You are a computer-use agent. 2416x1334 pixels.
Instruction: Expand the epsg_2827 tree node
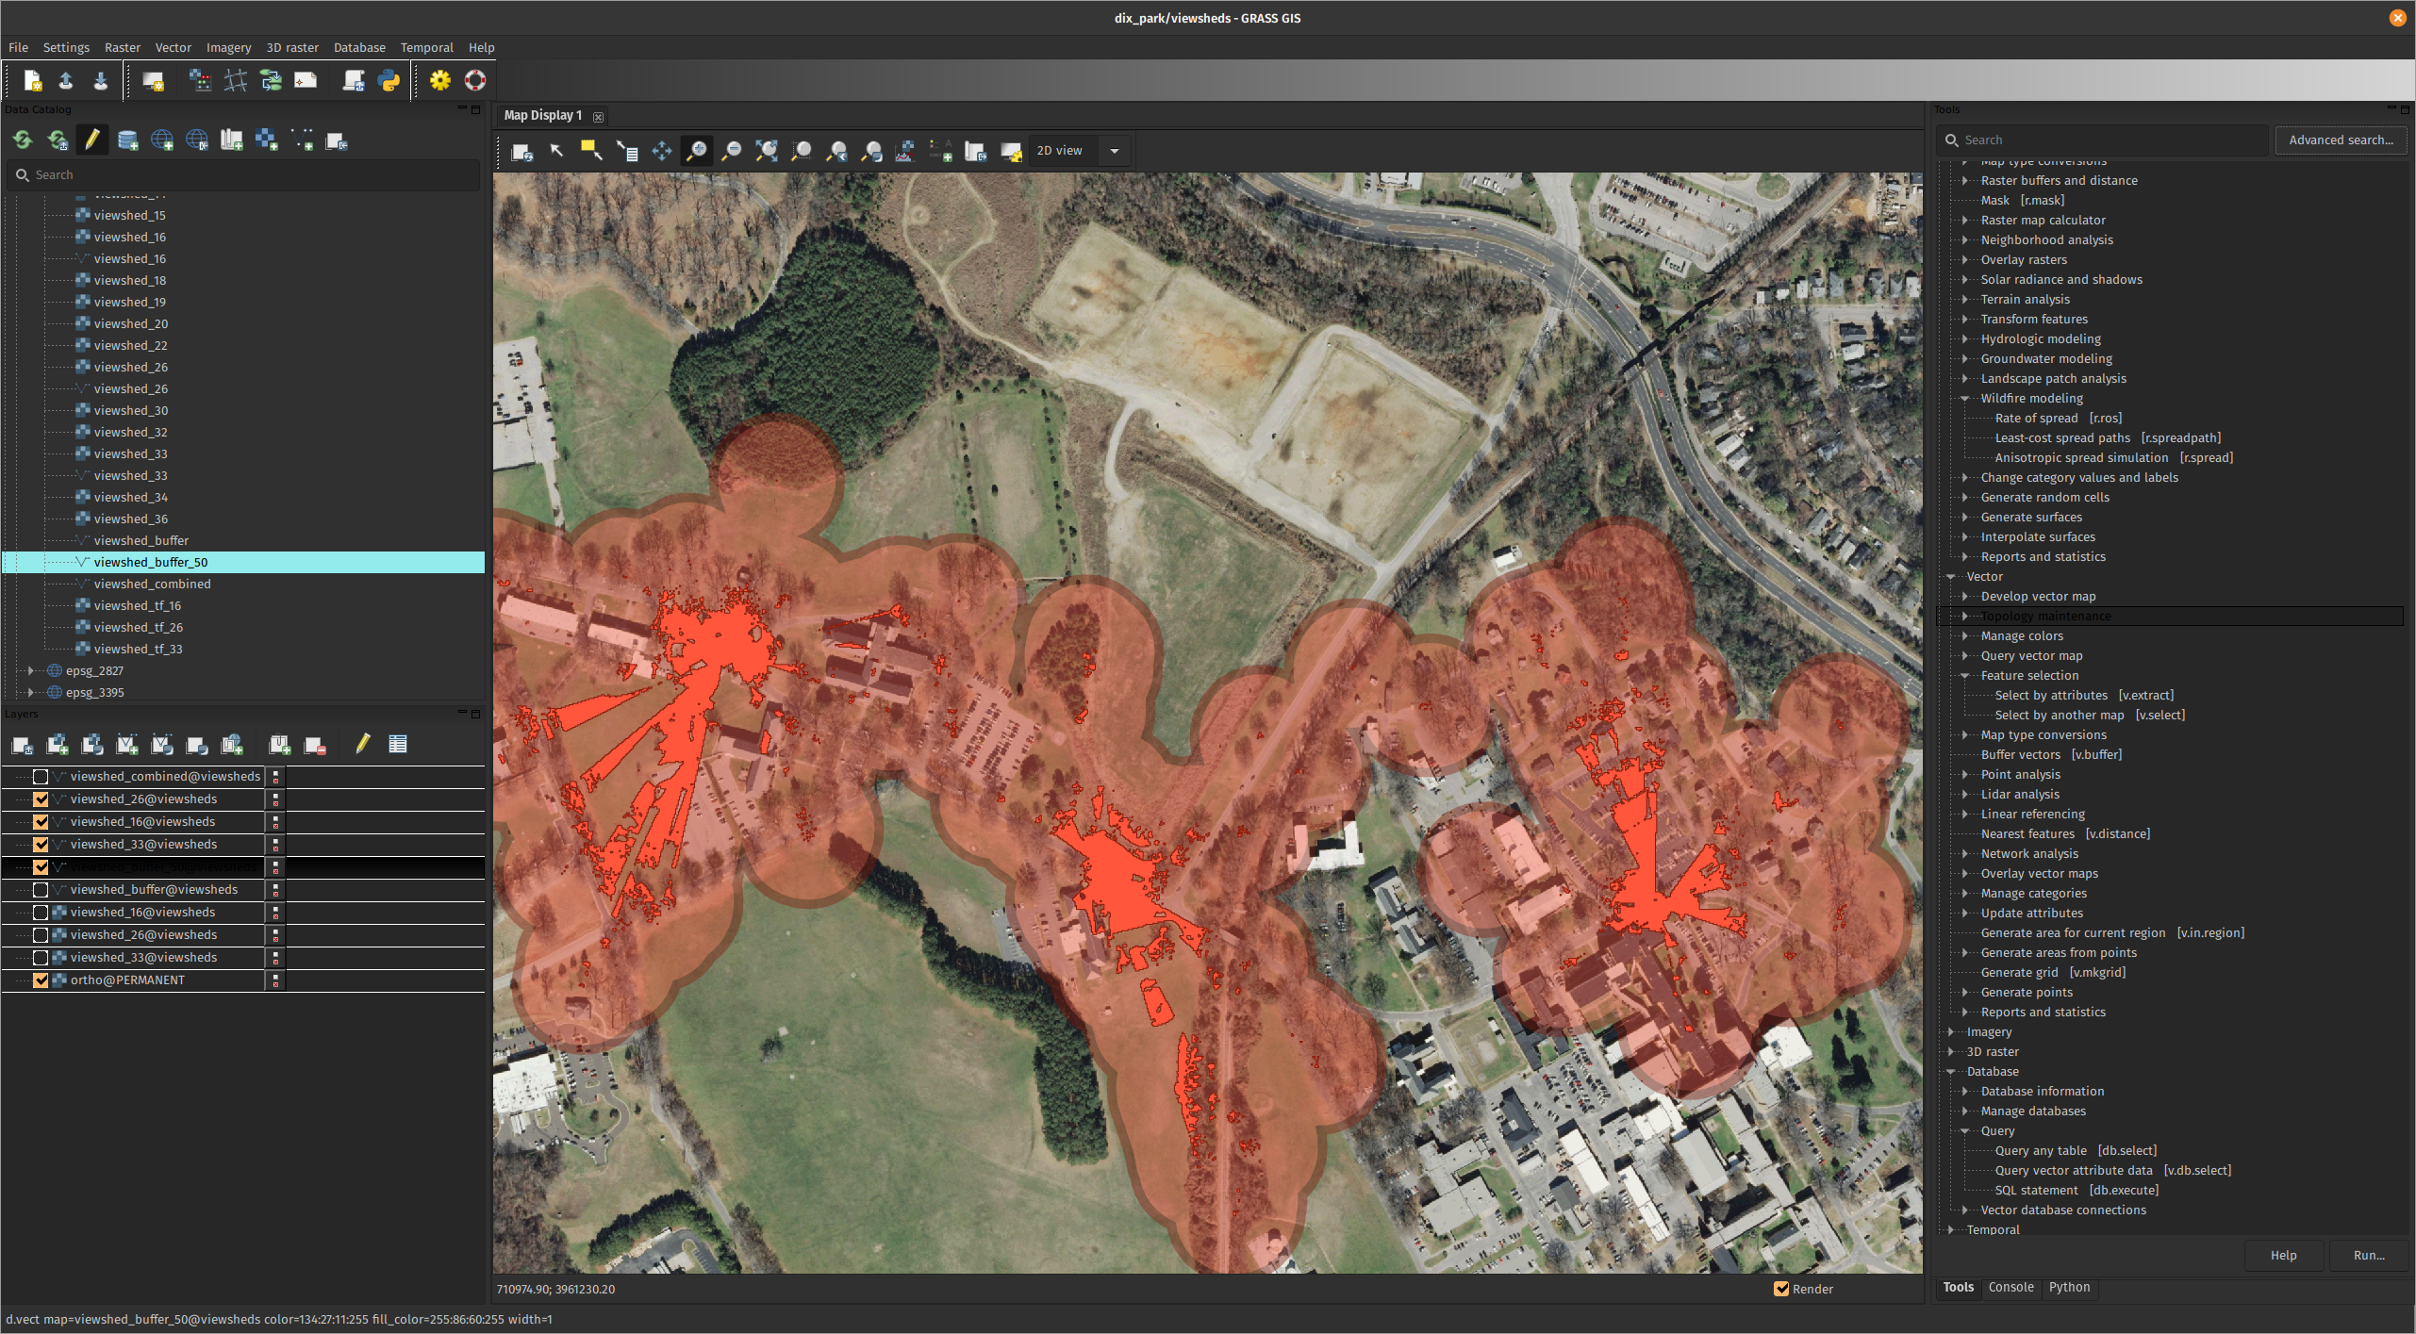31,670
